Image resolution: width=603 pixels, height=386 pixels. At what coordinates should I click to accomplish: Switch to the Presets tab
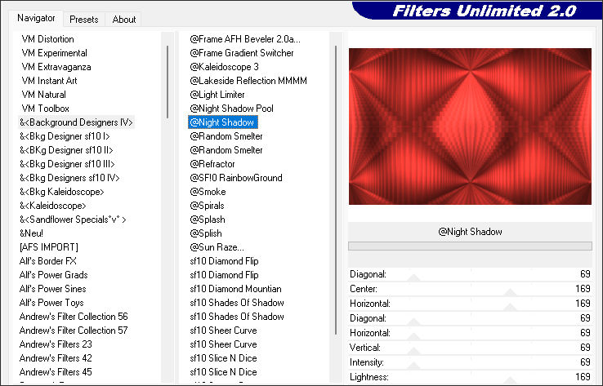[84, 19]
